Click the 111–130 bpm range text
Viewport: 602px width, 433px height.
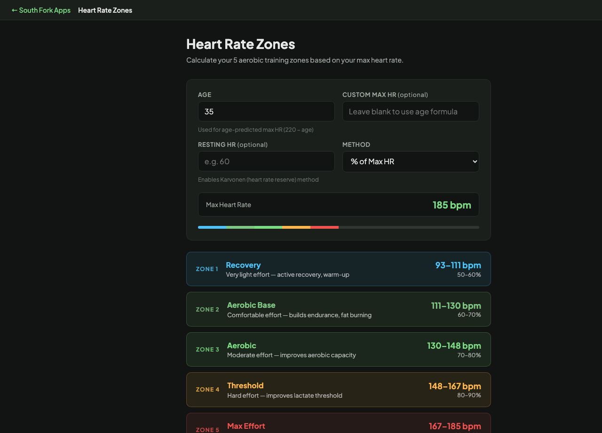456,305
